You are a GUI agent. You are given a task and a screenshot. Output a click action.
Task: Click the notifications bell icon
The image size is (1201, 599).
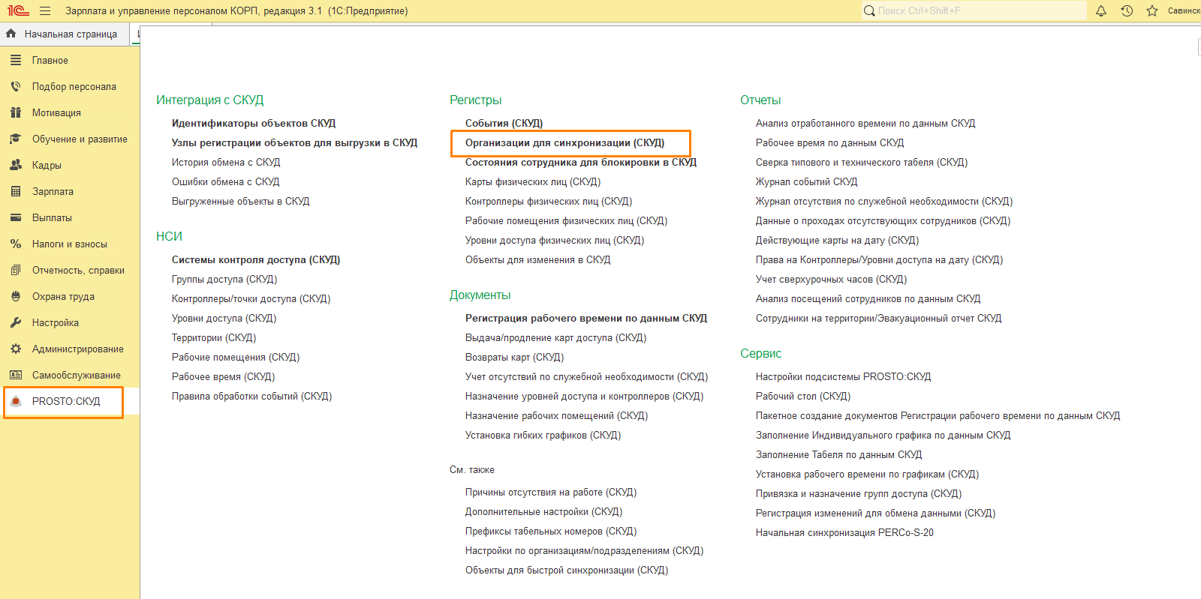[1101, 11]
